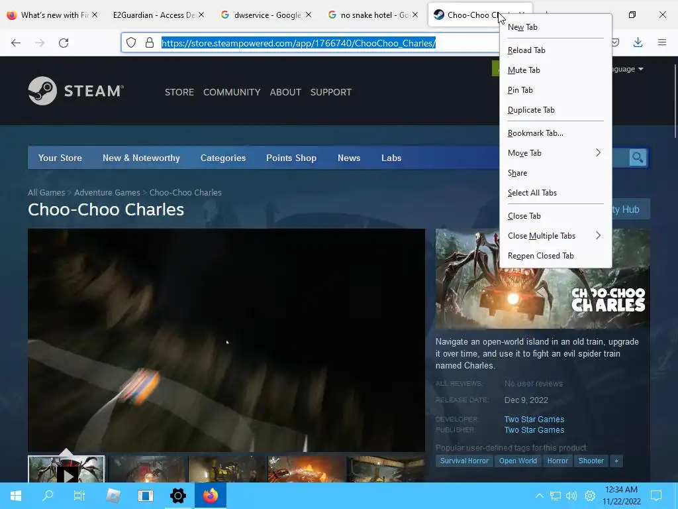Click the network tray icon

[x=556, y=496]
